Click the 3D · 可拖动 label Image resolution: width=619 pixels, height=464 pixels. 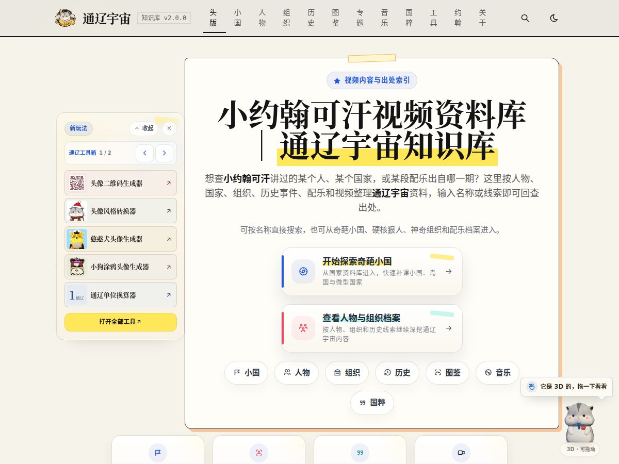coord(580,449)
